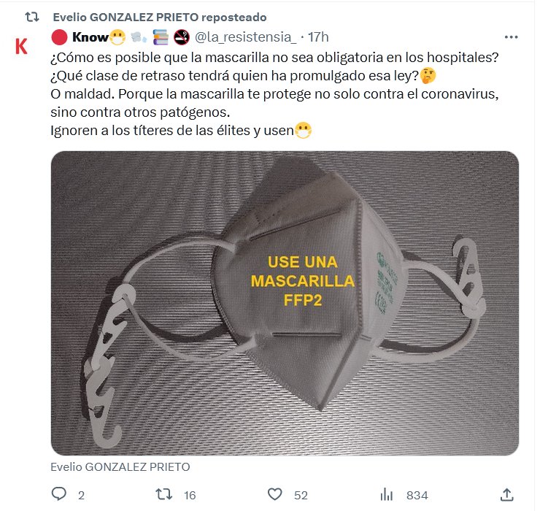Image resolution: width=540 pixels, height=511 pixels.
Task: Like the post with the heart icon
Action: (274, 494)
